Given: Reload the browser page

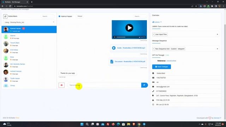Looking at the screenshot, I should (x=10, y=6).
